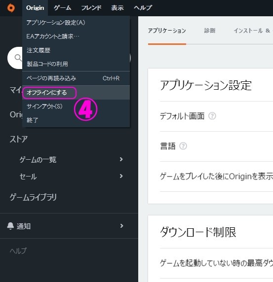Expand the 通知 chevron arrow
Screen dimensions: 273x282
(x=121, y=226)
